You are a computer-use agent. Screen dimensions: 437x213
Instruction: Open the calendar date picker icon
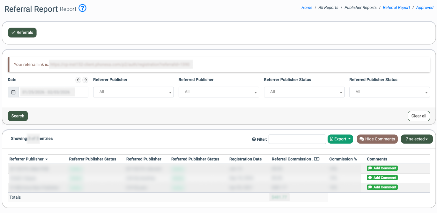pos(13,92)
